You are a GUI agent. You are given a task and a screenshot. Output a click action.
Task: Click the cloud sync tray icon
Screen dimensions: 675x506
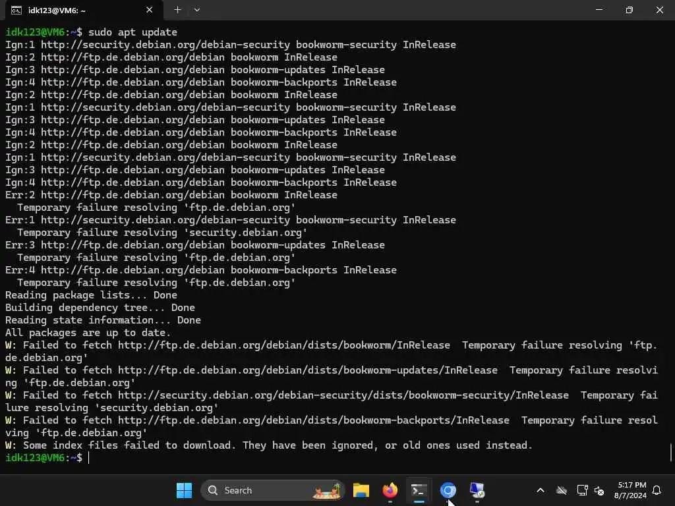(x=562, y=490)
